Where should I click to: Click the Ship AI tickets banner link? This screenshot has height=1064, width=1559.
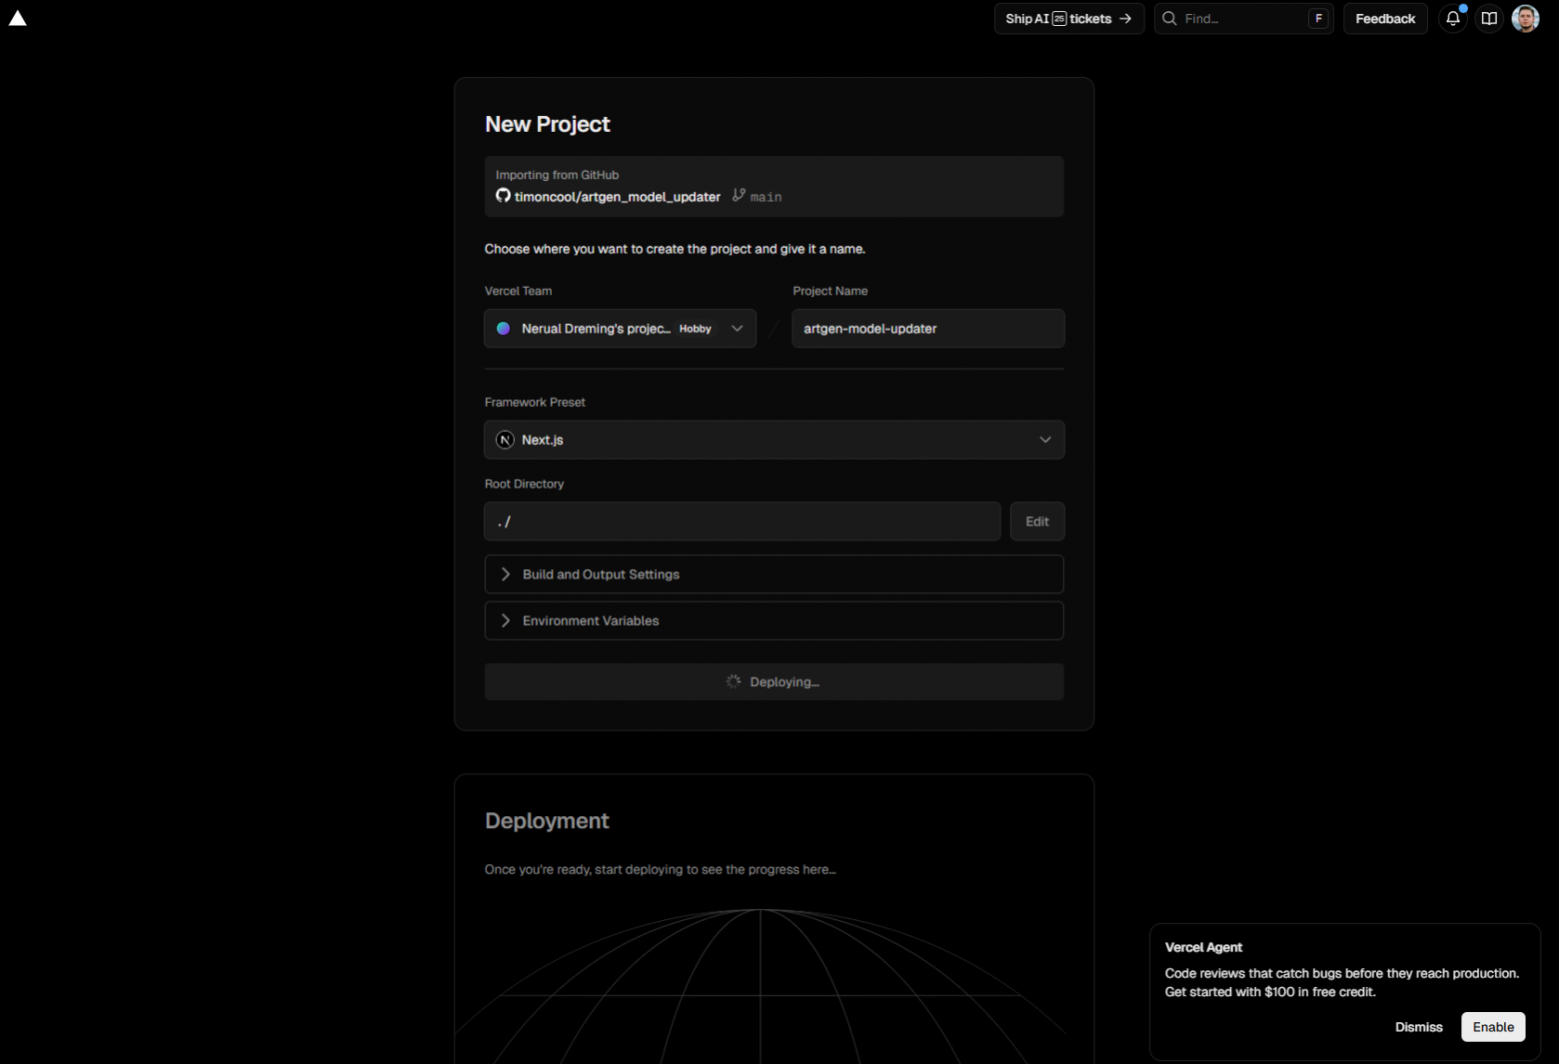point(1068,19)
